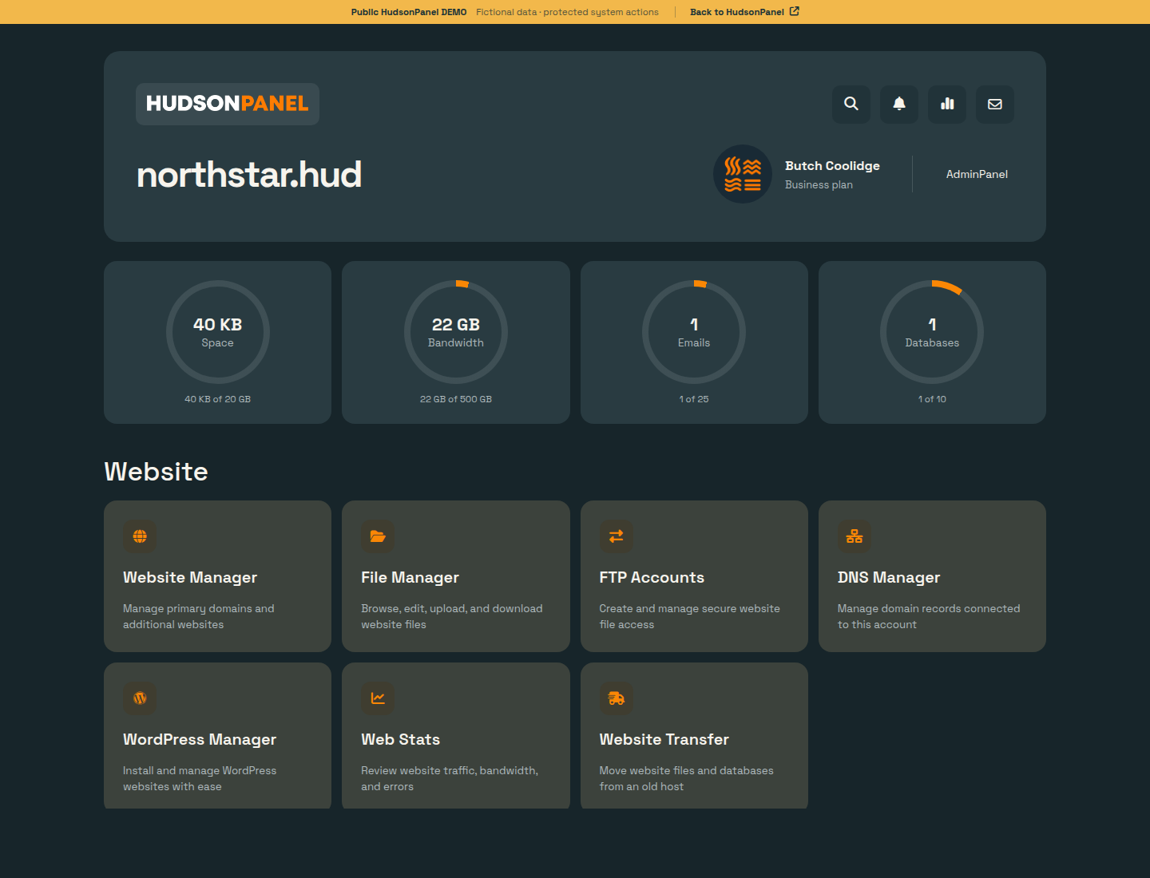Open the statistics bar chart icon
The image size is (1150, 878).
click(x=947, y=105)
